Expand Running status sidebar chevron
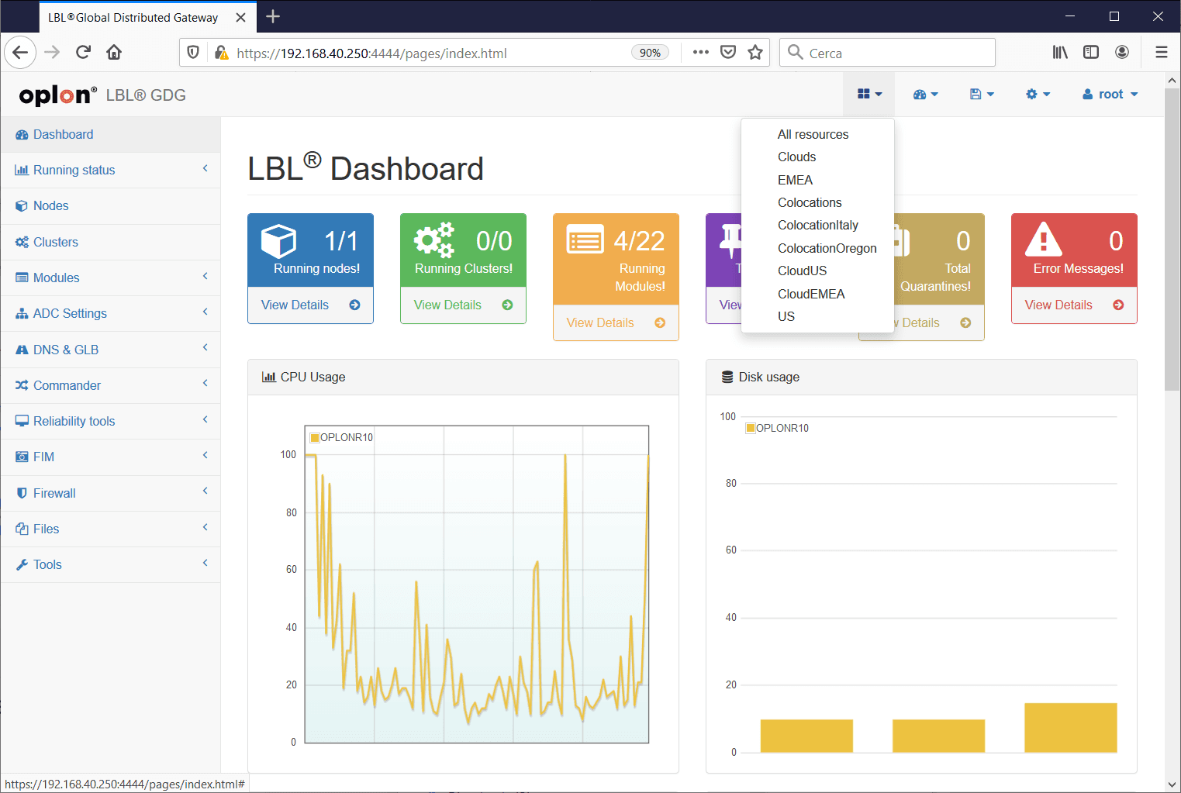 pyautogui.click(x=205, y=168)
